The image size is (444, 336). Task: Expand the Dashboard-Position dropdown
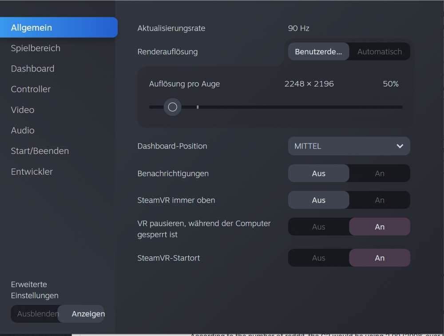tap(349, 146)
